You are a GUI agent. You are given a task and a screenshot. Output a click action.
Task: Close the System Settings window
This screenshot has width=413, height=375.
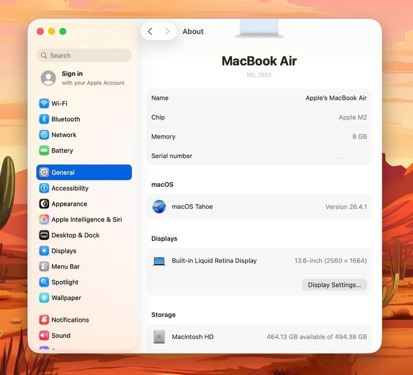tap(40, 31)
